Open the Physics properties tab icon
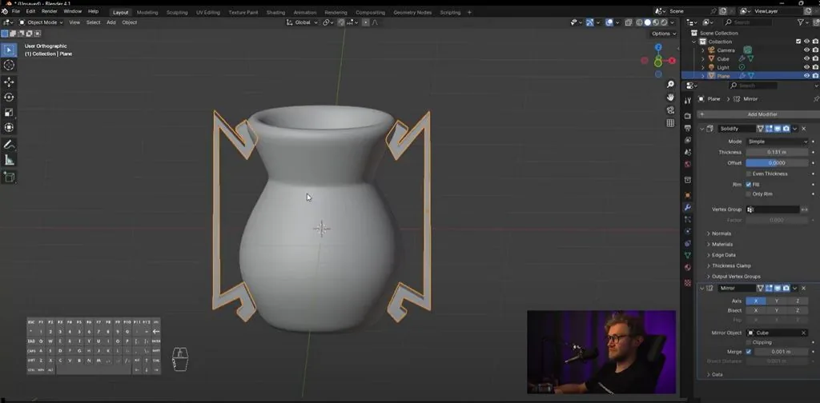This screenshot has height=403, width=820. [688, 231]
